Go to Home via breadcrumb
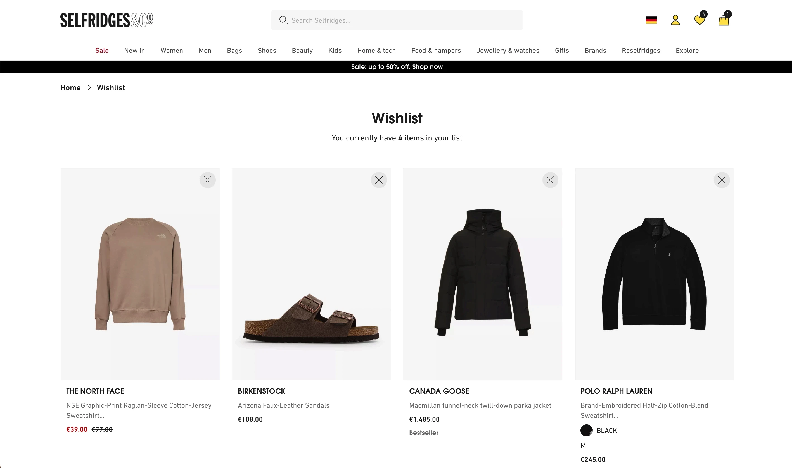Viewport: 792px width, 468px height. (70, 88)
